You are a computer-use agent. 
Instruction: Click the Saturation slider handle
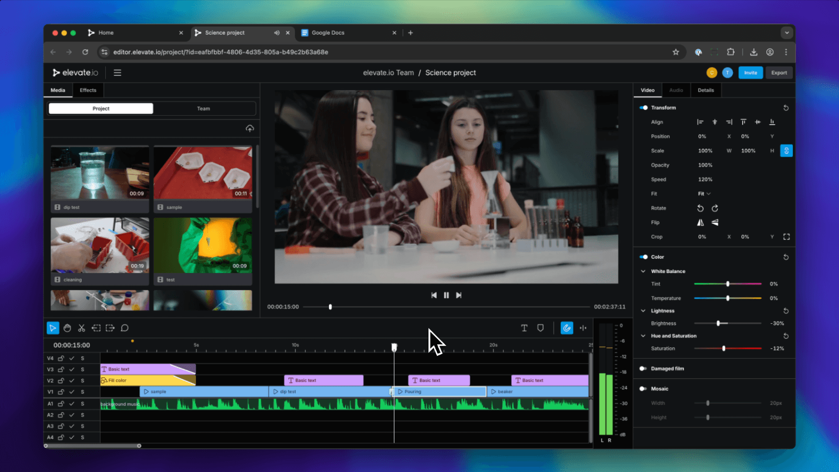(724, 348)
